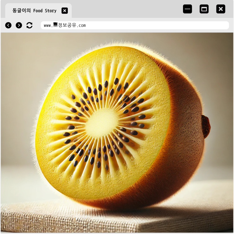The width and height of the screenshot is (234, 234).
Task: Click the yellow kiwi image
Action: pyautogui.click(x=117, y=133)
